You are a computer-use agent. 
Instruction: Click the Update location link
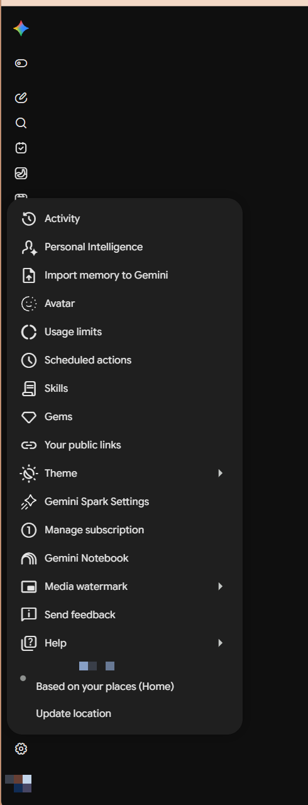pos(74,714)
